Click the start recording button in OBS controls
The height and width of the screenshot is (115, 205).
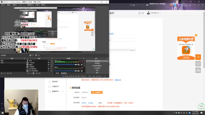tap(97, 63)
